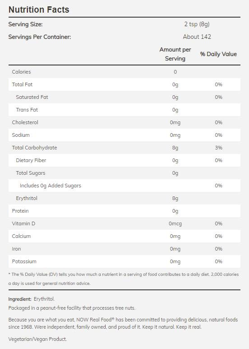Select the Cholesterol row label
This screenshot has width=249, height=349.
click(25, 122)
